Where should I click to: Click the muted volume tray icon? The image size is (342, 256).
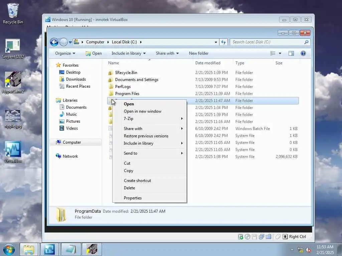point(308,250)
